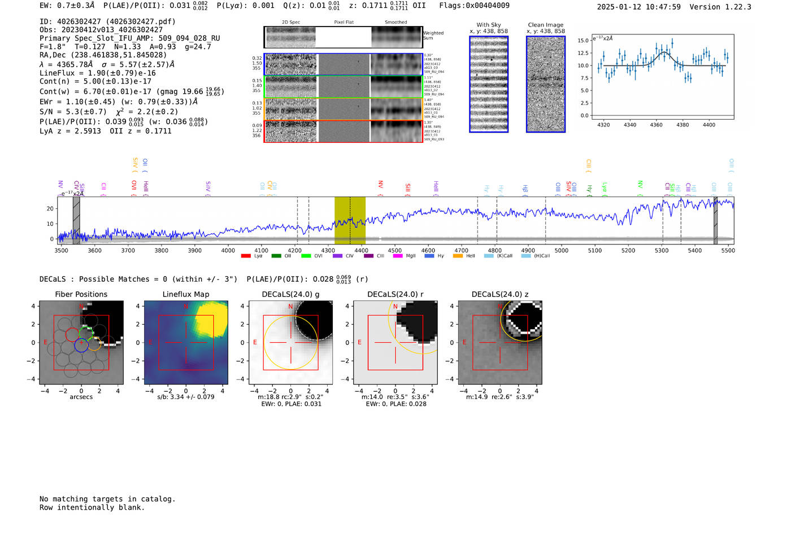Click the DECaLS(24.0) g band image
Screen dimensions: 791x538
tap(291, 342)
